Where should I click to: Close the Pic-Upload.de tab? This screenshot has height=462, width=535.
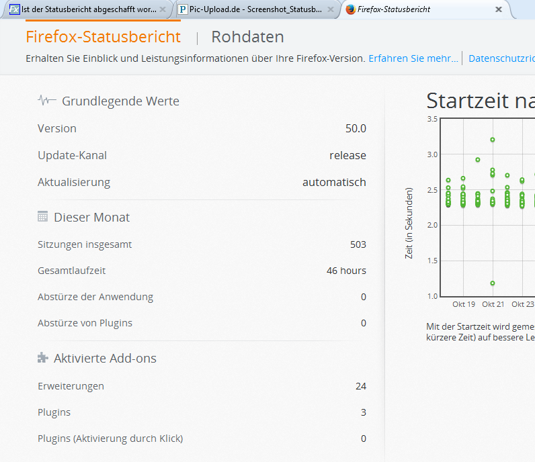click(330, 9)
